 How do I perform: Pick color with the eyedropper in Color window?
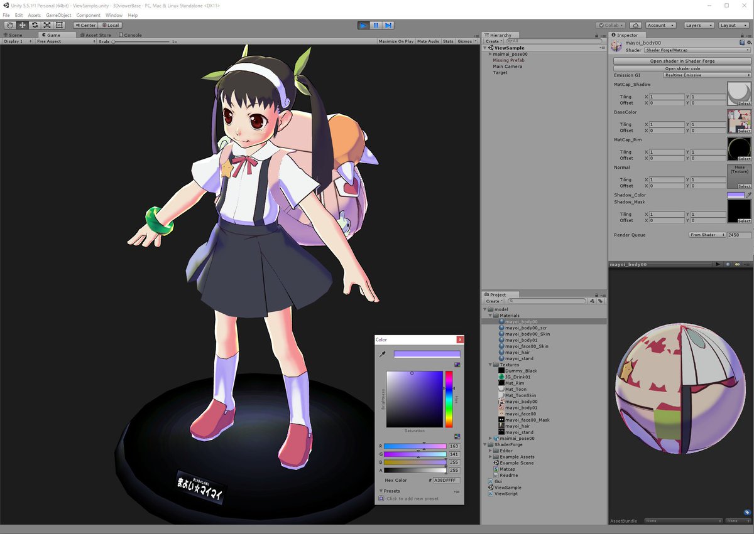tap(382, 355)
